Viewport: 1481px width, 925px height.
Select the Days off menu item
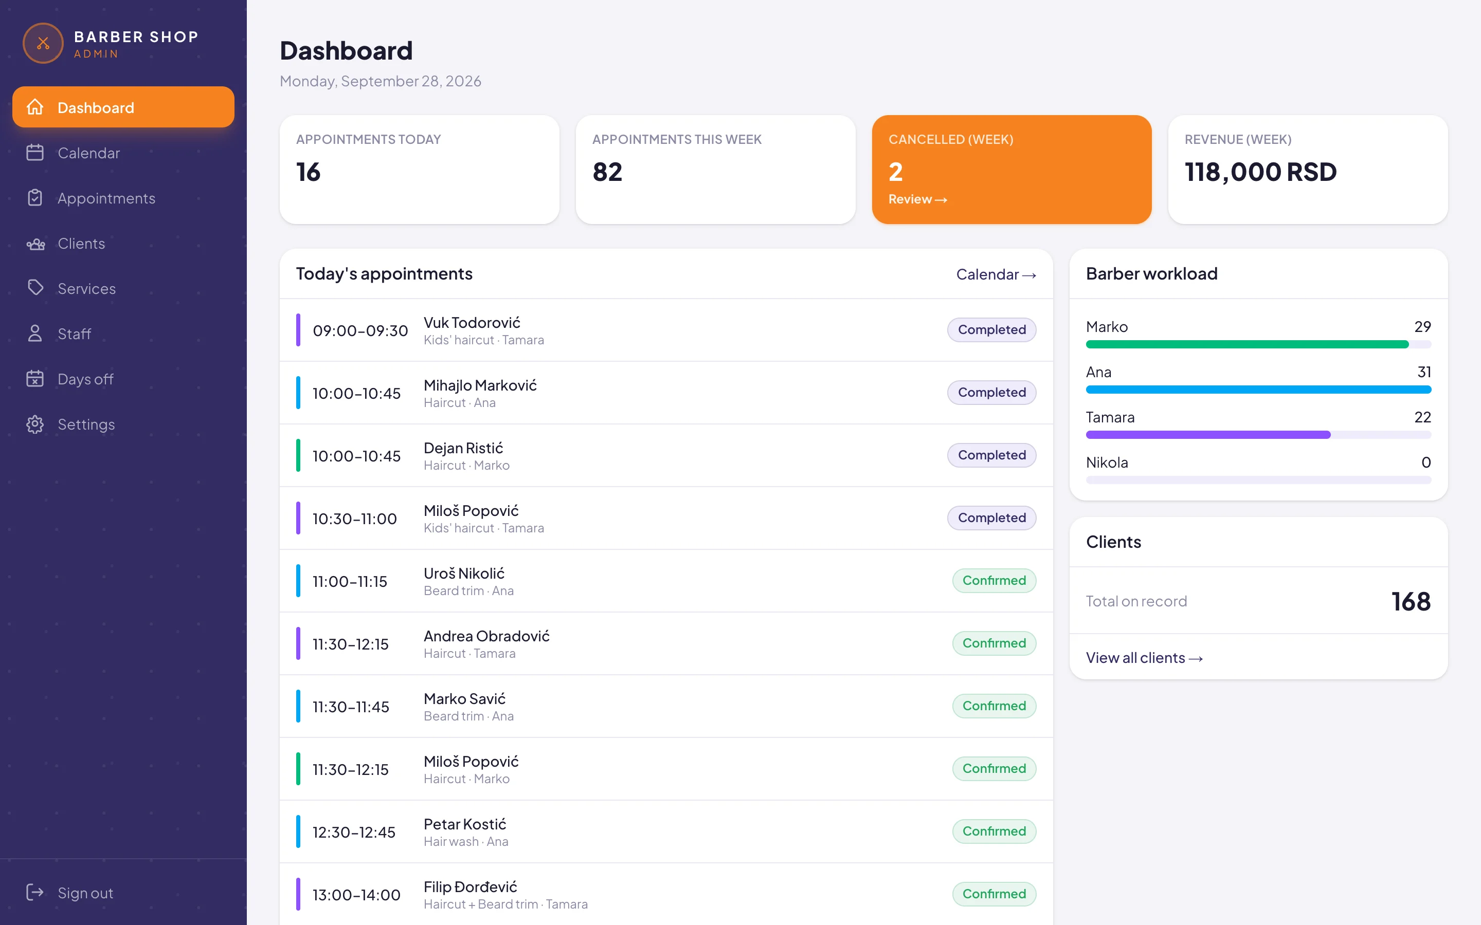click(x=123, y=379)
